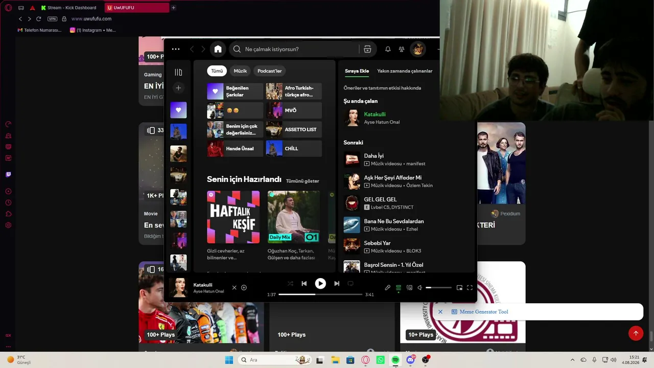Open Telefon Numarası bookmark
The image size is (654, 368).
point(39,30)
